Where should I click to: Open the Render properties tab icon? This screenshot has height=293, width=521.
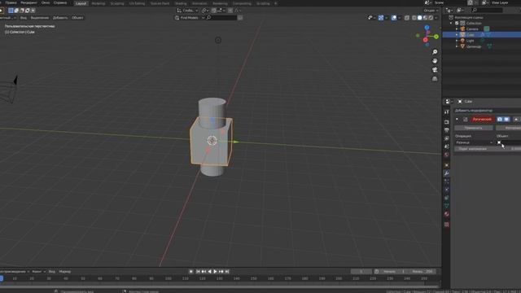pyautogui.click(x=447, y=122)
